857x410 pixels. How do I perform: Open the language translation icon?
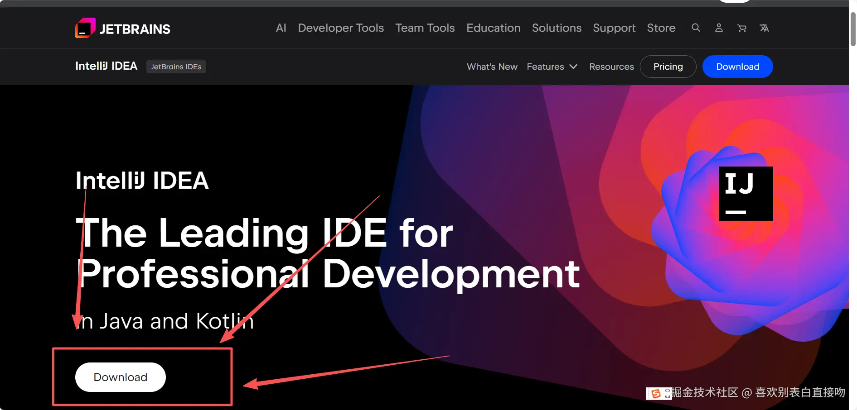pyautogui.click(x=765, y=28)
